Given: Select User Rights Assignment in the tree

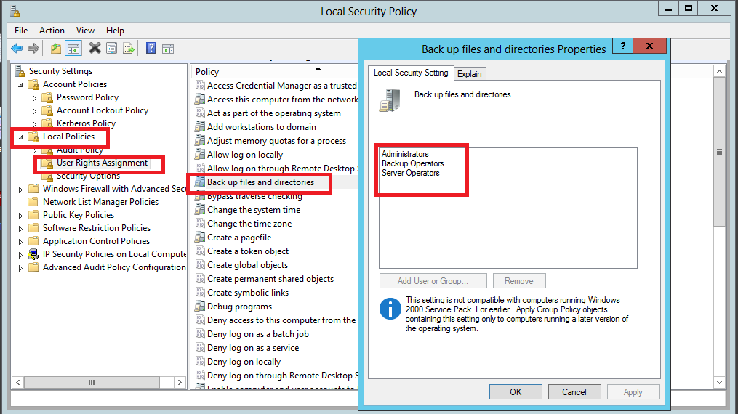Looking at the screenshot, I should pos(102,163).
